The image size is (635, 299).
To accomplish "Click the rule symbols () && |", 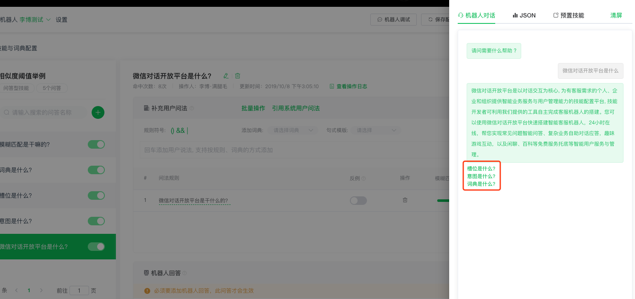I will click(x=179, y=130).
